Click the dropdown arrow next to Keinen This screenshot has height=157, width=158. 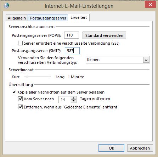click(x=146, y=60)
